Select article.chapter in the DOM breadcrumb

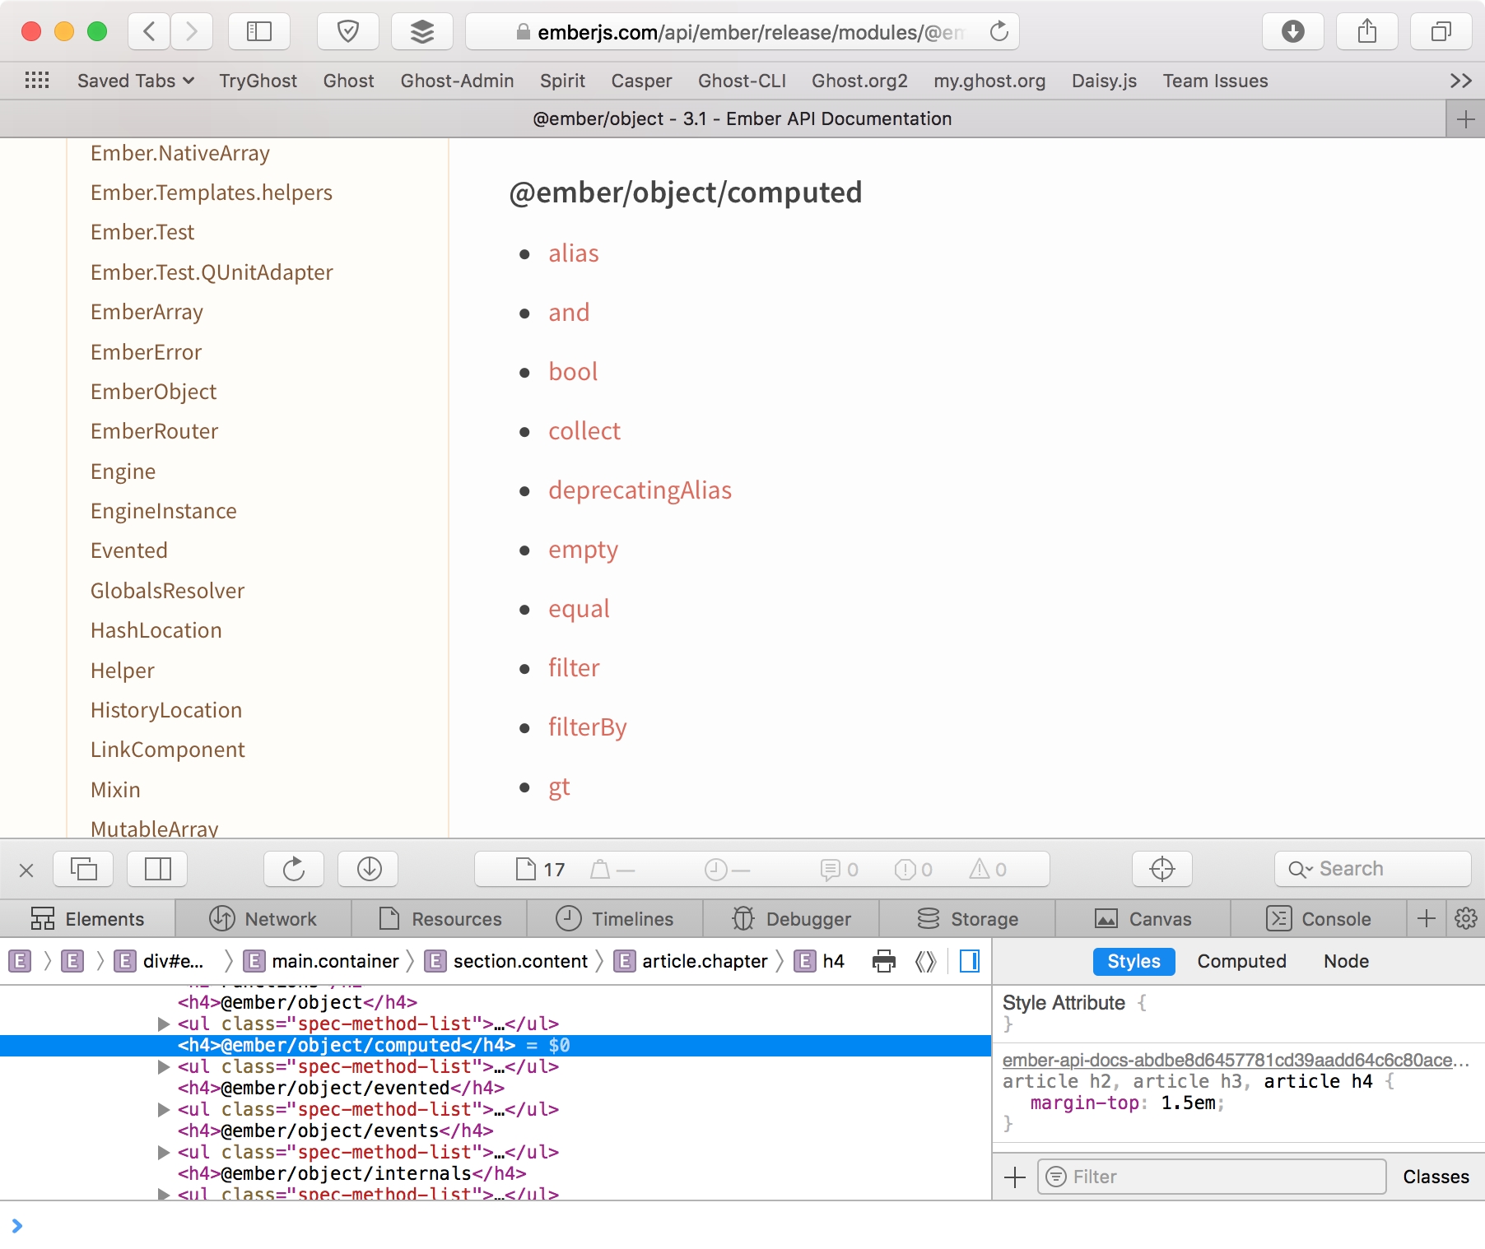(692, 961)
